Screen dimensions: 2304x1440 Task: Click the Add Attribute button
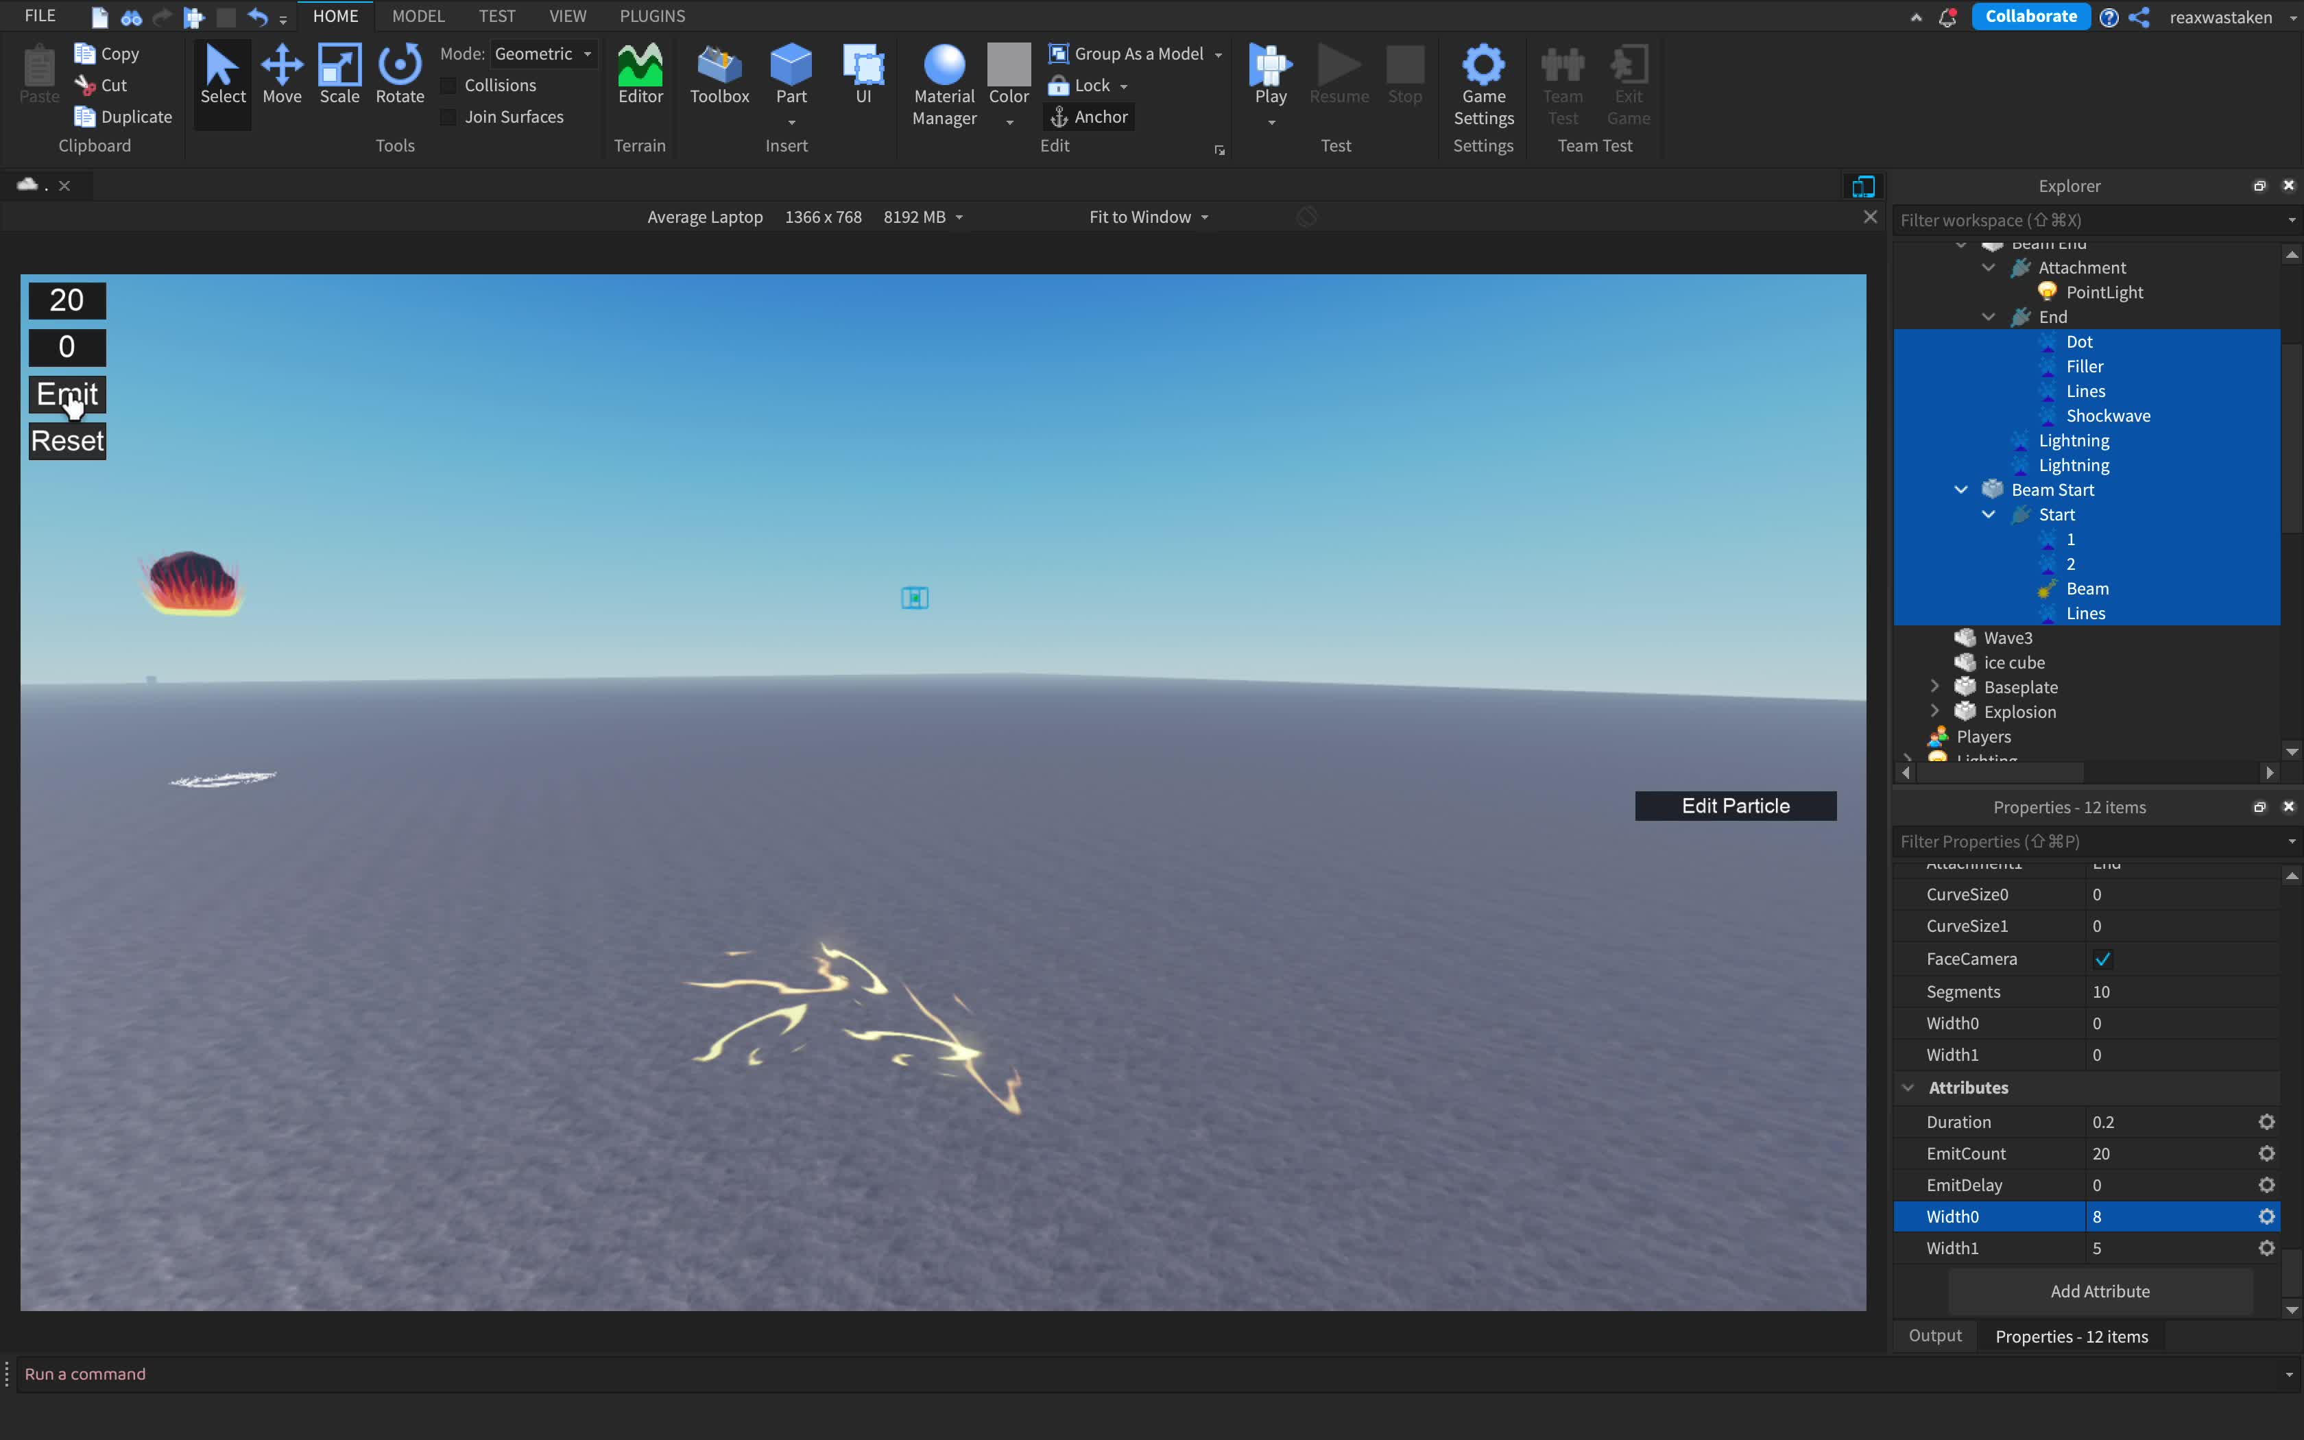[2099, 1291]
